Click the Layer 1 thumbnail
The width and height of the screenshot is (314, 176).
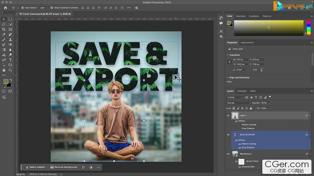[235, 116]
